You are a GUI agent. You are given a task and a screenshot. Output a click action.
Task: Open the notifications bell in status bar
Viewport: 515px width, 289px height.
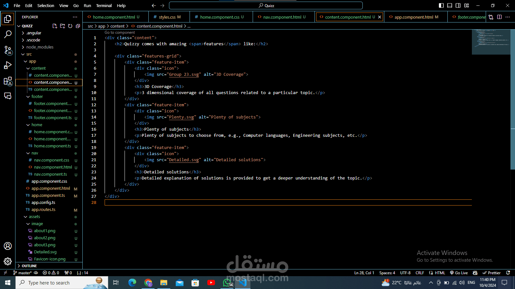[x=508, y=273]
